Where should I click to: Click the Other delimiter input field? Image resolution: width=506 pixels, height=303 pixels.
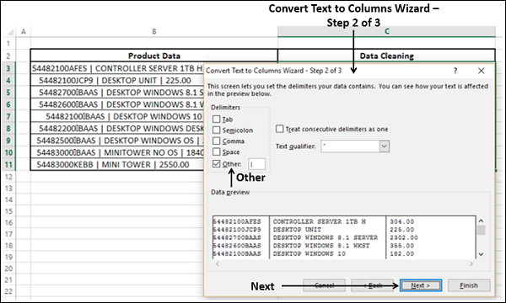click(257, 164)
